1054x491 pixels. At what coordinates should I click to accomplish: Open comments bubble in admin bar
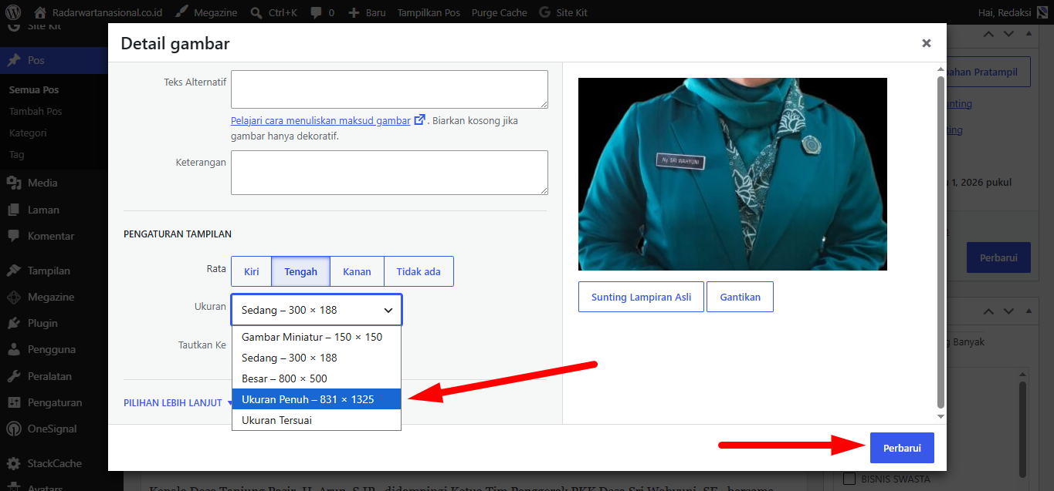point(322,12)
